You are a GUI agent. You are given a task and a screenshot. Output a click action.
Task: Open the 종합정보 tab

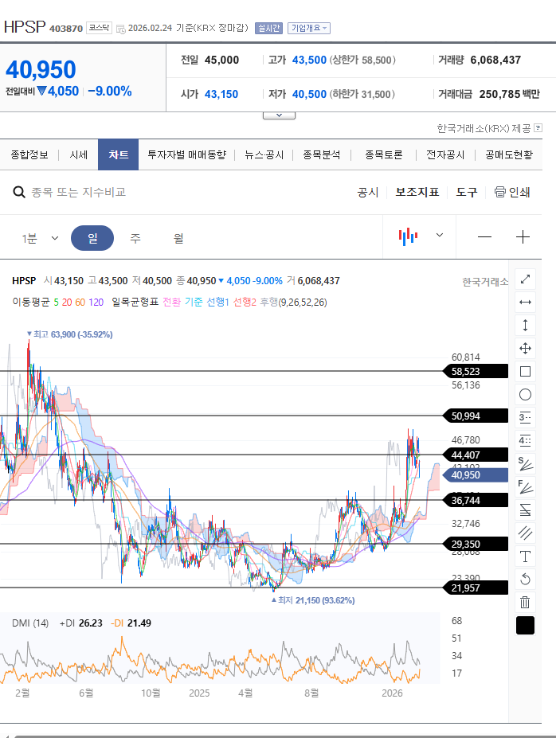pos(29,155)
